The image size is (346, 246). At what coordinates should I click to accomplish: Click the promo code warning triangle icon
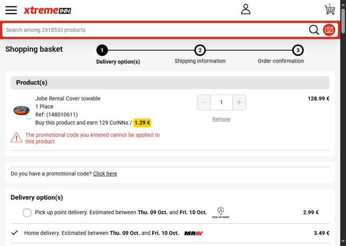point(17,138)
